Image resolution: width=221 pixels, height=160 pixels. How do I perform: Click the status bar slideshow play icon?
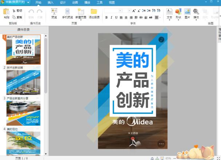click(162, 159)
